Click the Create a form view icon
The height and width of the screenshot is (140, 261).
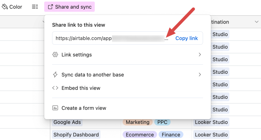pos(55,108)
